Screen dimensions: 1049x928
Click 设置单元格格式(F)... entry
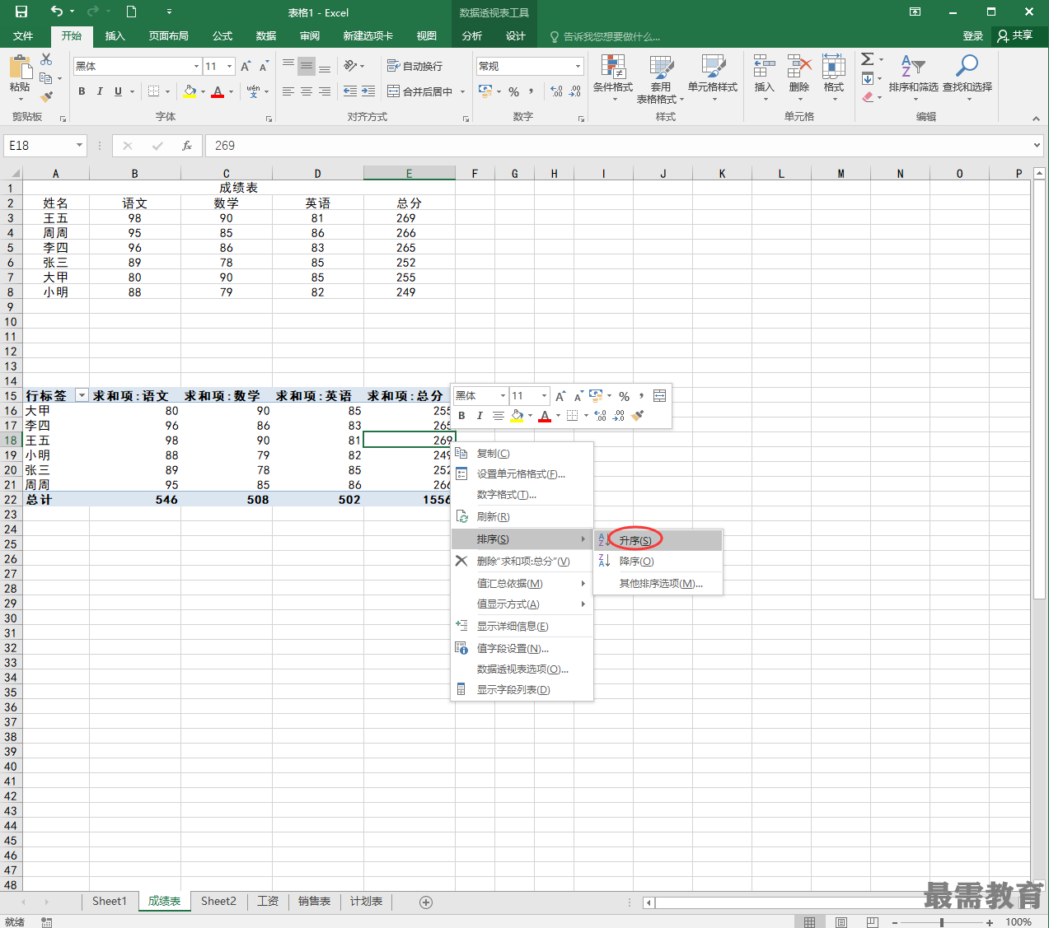pyautogui.click(x=522, y=474)
